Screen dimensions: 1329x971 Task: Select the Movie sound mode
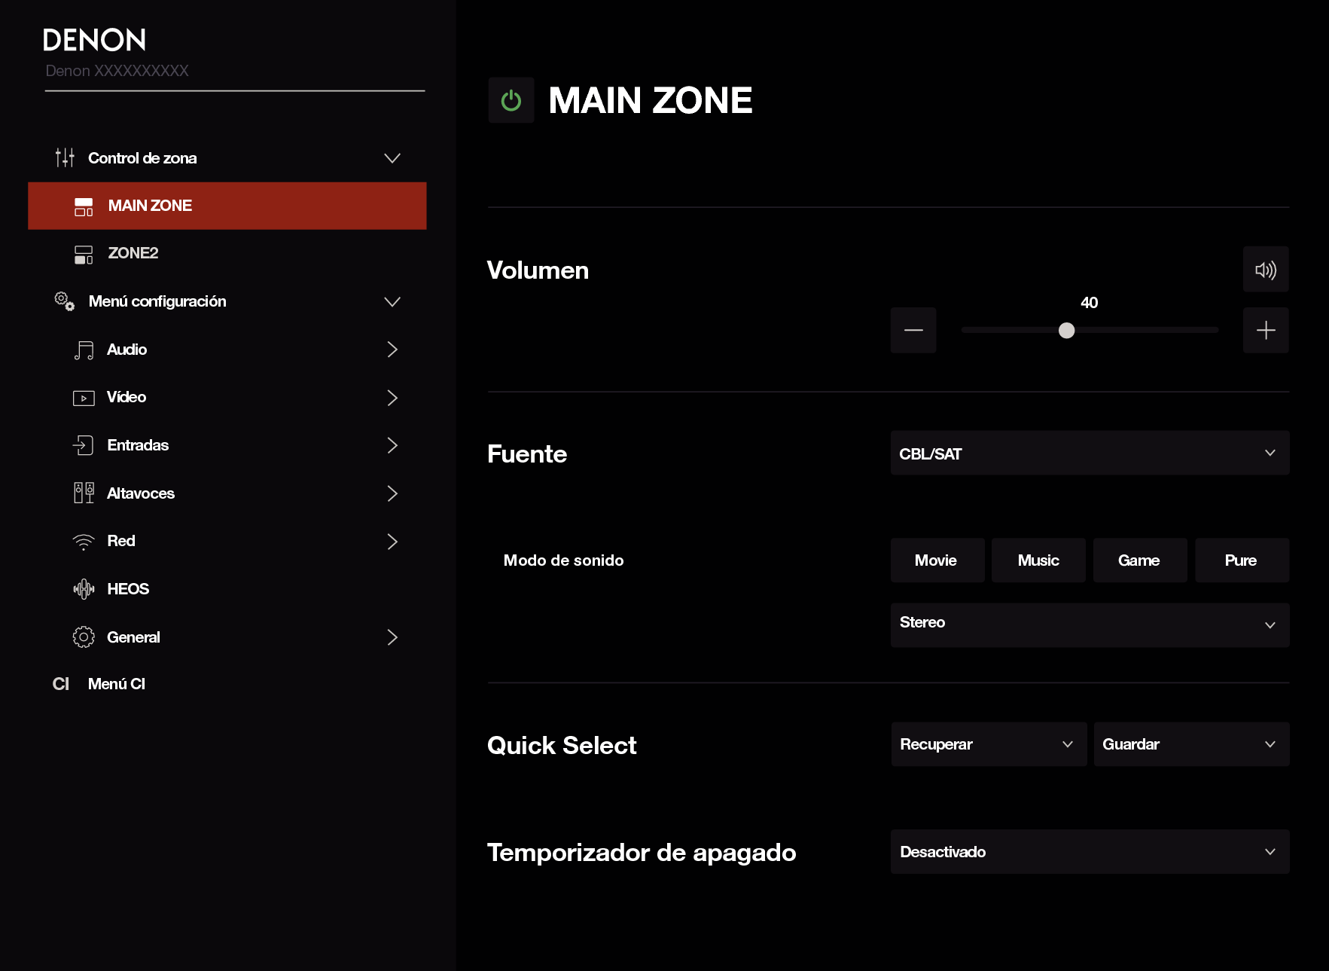tap(936, 560)
